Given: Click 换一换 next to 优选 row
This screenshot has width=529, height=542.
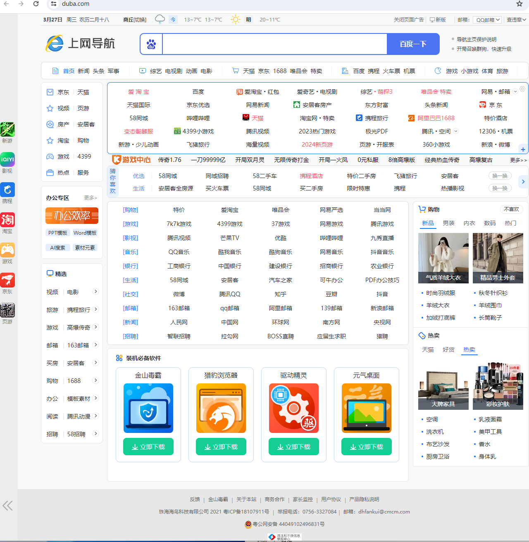Looking at the screenshot, I should [x=500, y=176].
